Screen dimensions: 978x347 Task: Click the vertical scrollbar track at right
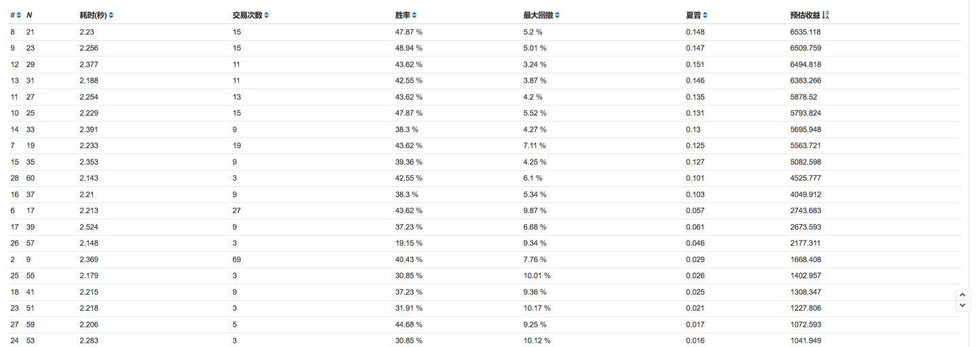[973, 173]
